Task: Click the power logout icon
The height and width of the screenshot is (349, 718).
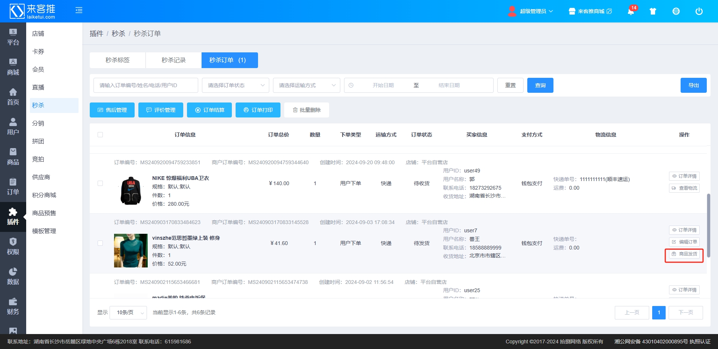Action: click(699, 11)
